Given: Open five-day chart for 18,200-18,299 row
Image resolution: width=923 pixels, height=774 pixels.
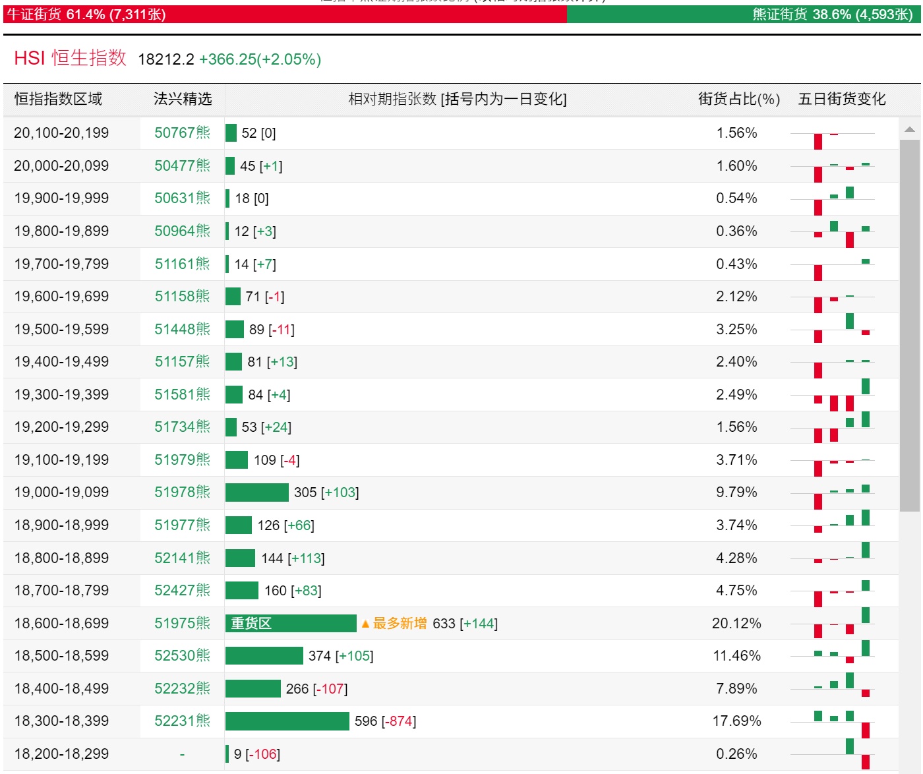Looking at the screenshot, I should (833, 754).
